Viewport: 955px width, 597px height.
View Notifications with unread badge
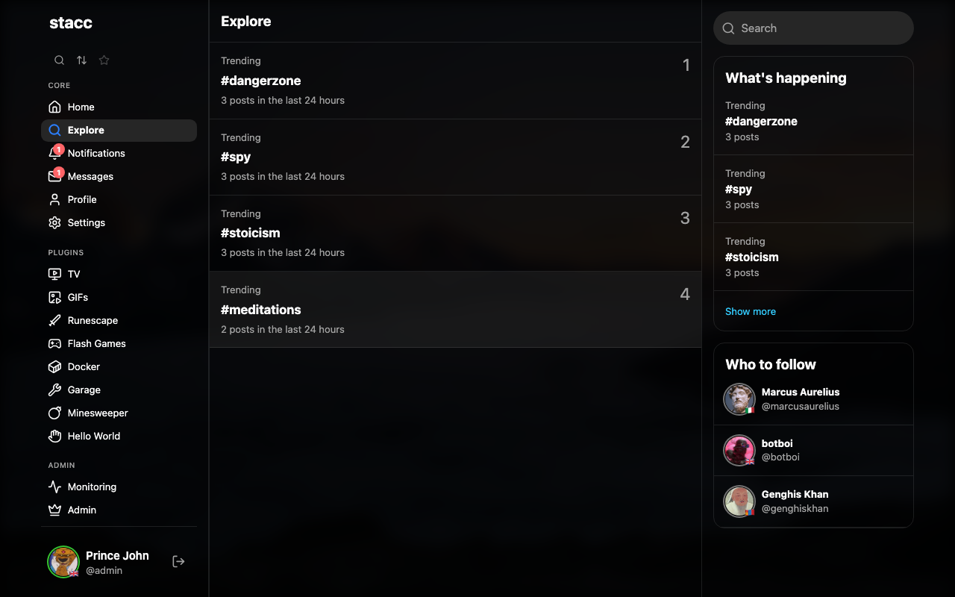[x=95, y=153]
